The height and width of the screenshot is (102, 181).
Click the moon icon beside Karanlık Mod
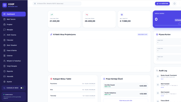point(4,88)
